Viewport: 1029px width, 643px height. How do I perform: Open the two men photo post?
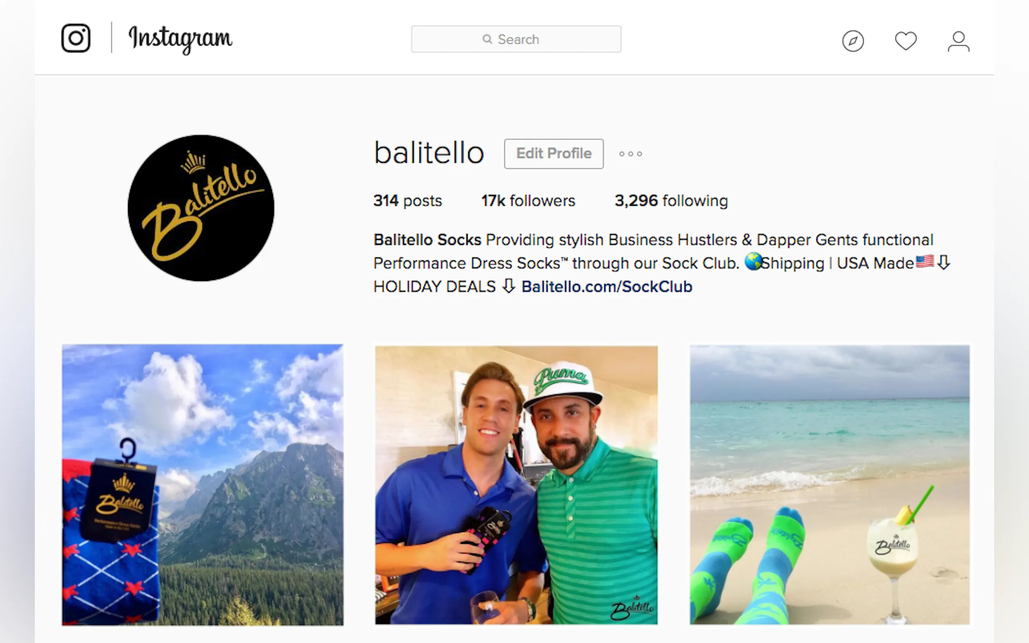tap(516, 485)
